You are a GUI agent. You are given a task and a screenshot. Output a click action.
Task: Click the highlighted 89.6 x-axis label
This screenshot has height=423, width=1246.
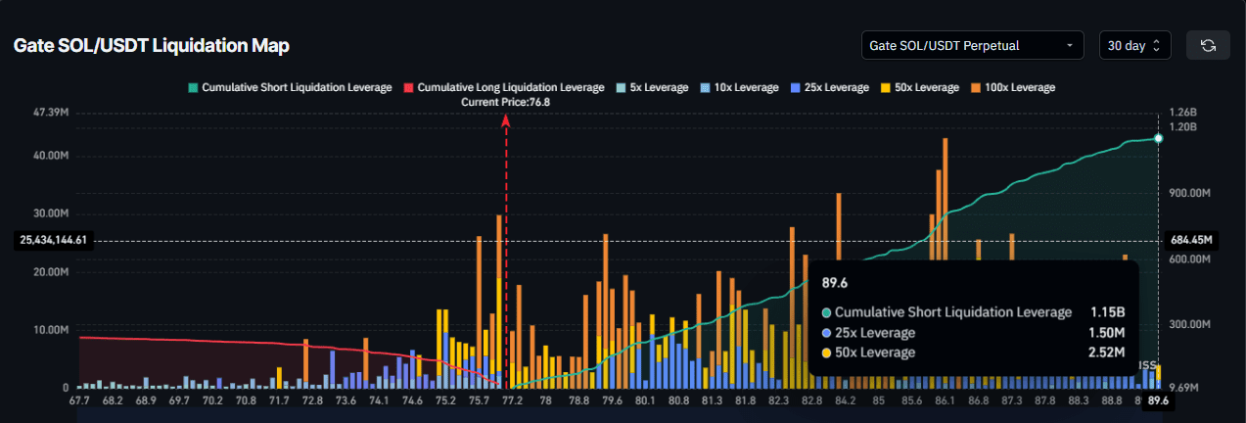coord(1158,400)
